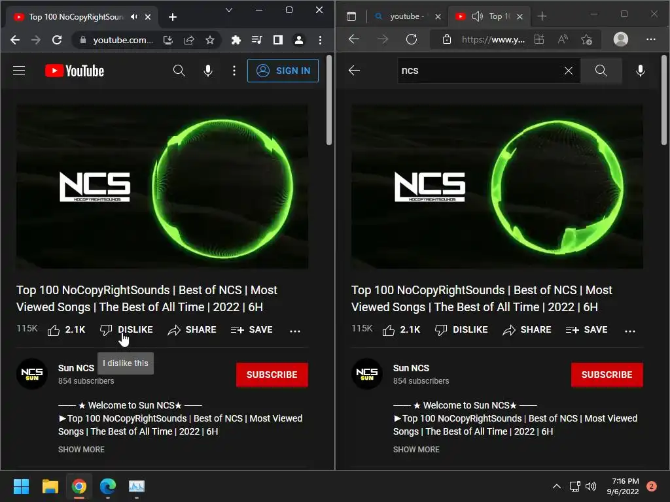The height and width of the screenshot is (502, 670).
Task: Close the Chrome YouTube tab
Action: click(x=148, y=17)
